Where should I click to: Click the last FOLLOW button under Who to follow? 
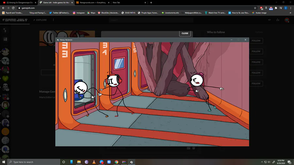pos(256,83)
